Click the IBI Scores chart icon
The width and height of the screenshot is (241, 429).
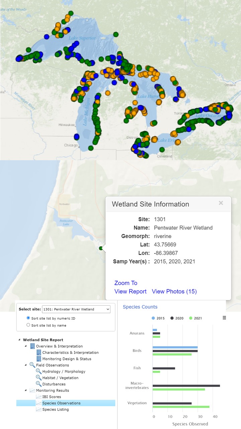pyautogui.click(x=39, y=397)
